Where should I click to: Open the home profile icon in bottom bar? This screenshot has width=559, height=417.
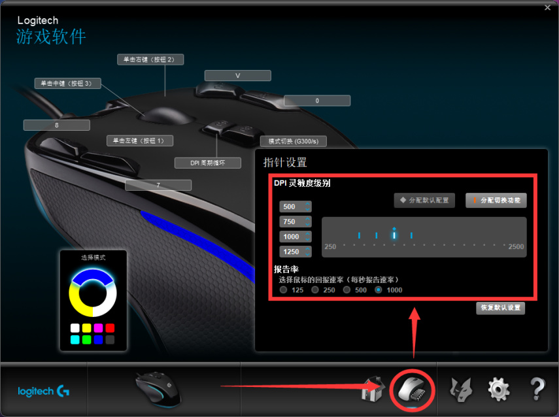373,390
